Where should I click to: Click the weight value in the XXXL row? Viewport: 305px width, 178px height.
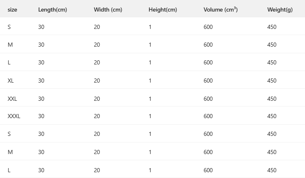pos(272,116)
